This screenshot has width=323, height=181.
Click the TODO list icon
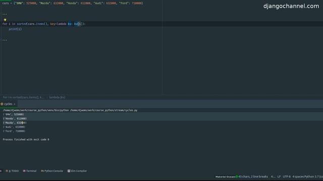tap(7, 171)
